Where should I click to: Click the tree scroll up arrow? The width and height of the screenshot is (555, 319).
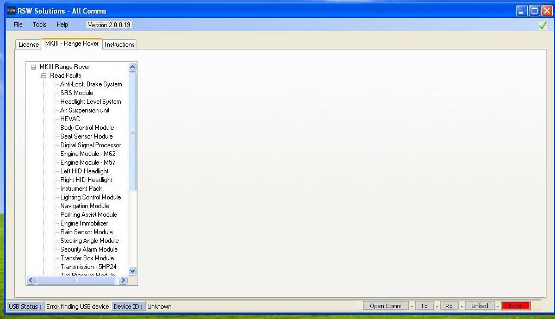coord(133,67)
